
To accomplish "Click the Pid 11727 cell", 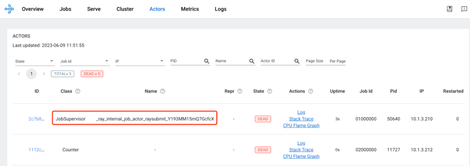I will [x=393, y=150].
